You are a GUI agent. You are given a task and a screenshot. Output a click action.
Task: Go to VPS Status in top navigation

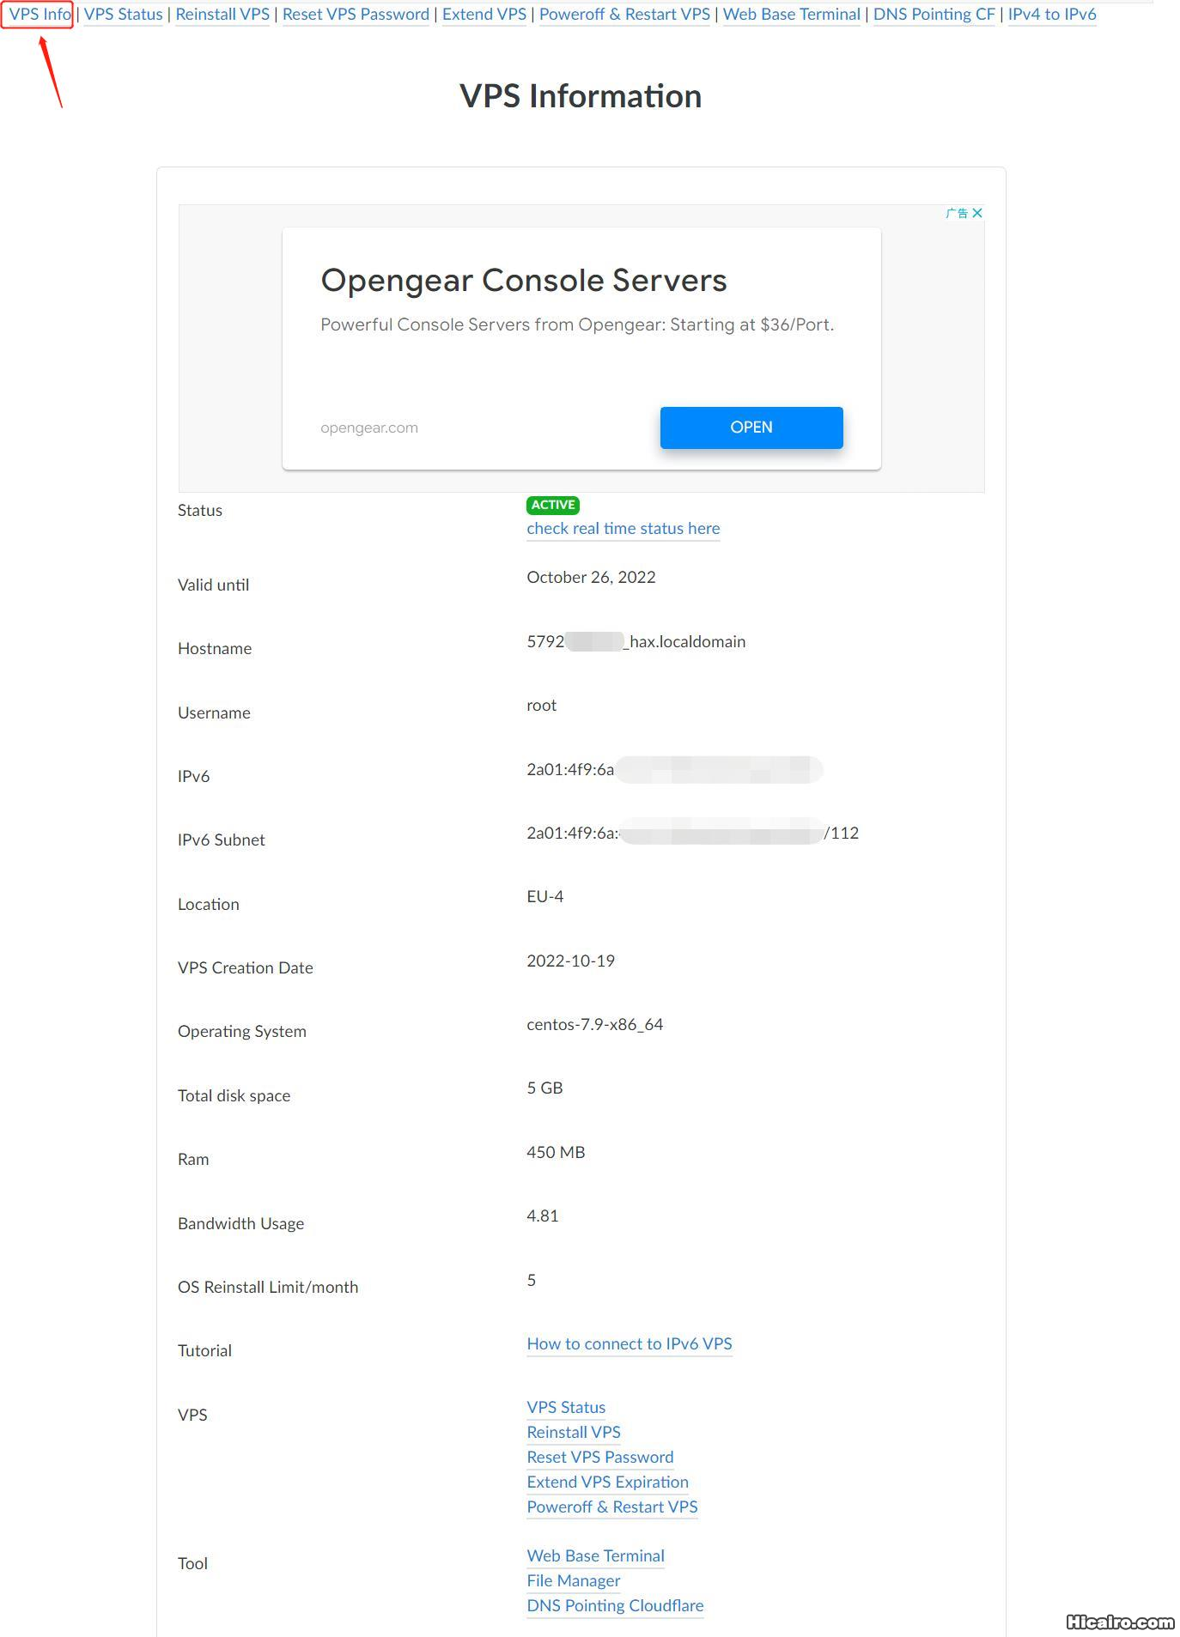[x=123, y=15]
